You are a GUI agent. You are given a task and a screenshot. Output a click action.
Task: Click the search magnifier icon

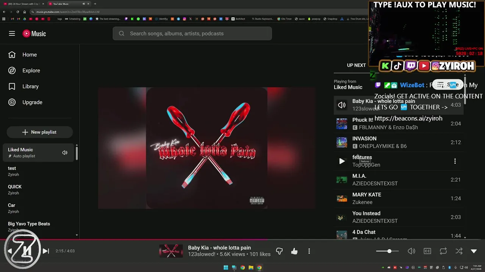(122, 34)
